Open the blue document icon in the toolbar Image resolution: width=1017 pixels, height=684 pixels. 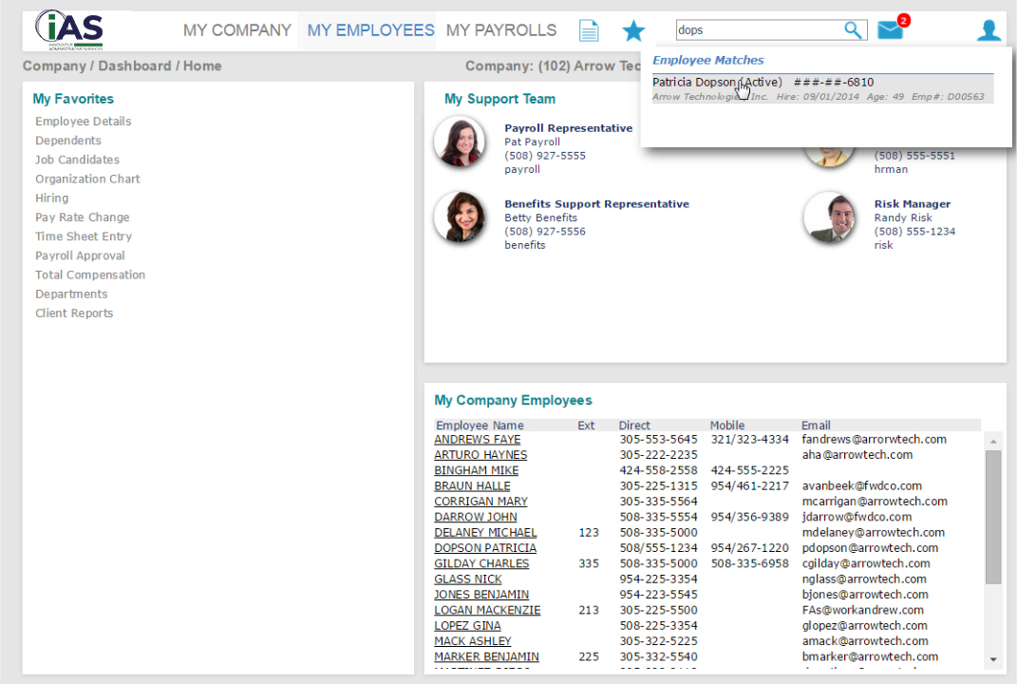(x=588, y=29)
